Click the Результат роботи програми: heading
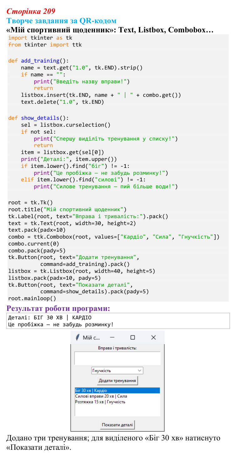The height and width of the screenshot is (458, 235). coord(58,308)
